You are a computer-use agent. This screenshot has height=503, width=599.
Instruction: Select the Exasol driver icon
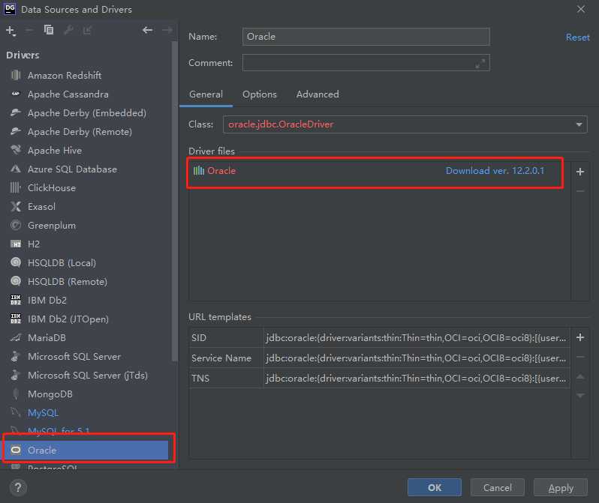tap(16, 206)
